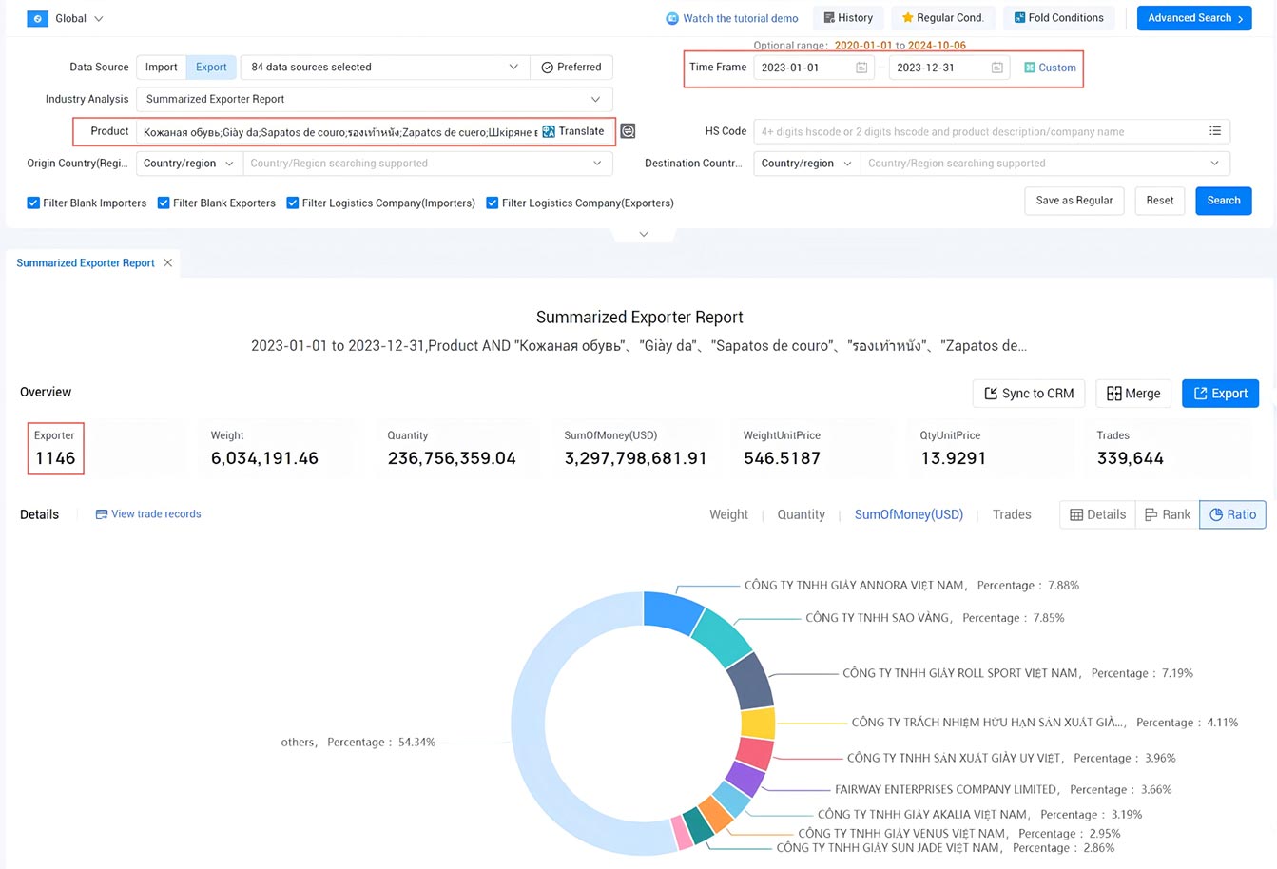Click the Translate icon in Product field

[x=549, y=132]
